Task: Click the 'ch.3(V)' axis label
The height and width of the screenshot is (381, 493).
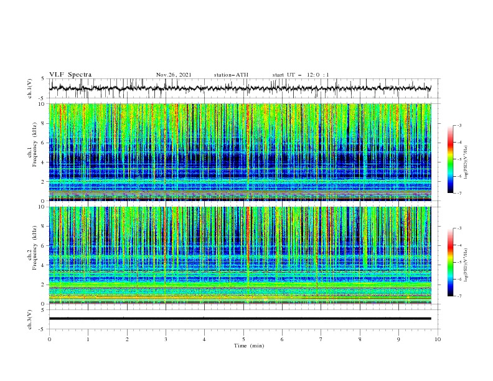Action: (x=30, y=319)
